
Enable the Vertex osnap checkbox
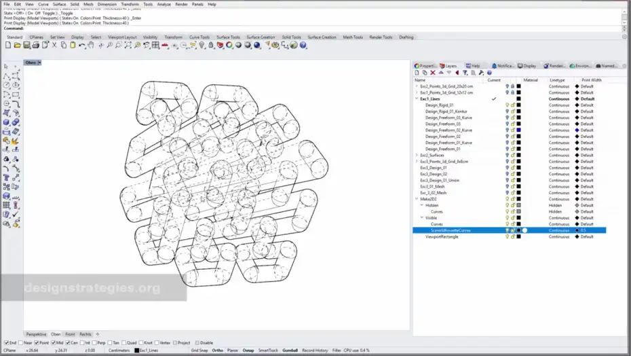pos(157,342)
